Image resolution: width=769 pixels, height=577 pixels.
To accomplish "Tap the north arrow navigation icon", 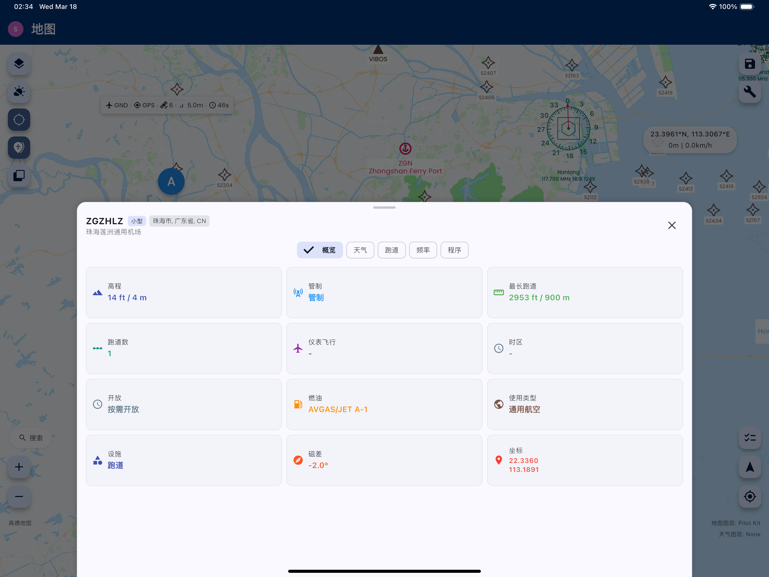I will click(x=749, y=467).
